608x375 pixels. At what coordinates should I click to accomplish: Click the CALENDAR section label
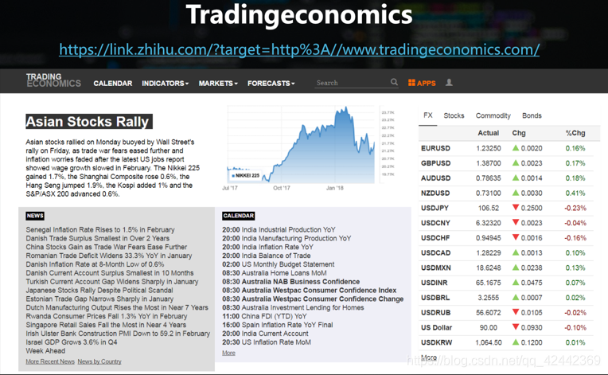(239, 216)
